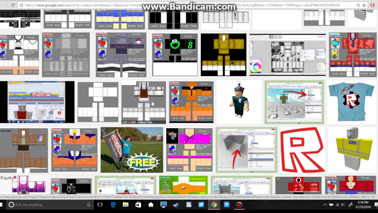Image resolution: width=378 pixels, height=213 pixels.
Task: Open the yellow POLICE vest character image
Action: pos(351,150)
